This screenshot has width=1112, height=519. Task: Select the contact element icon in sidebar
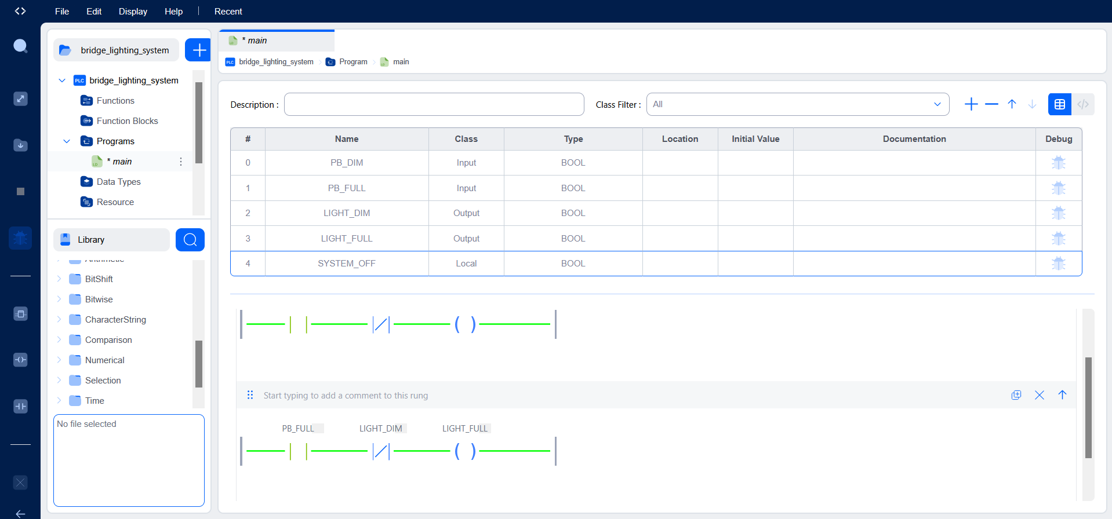20,406
